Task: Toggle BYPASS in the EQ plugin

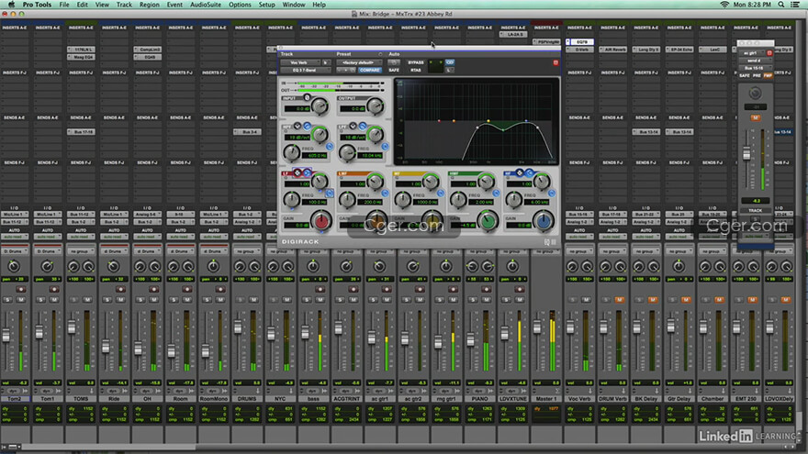Action: pyautogui.click(x=416, y=62)
